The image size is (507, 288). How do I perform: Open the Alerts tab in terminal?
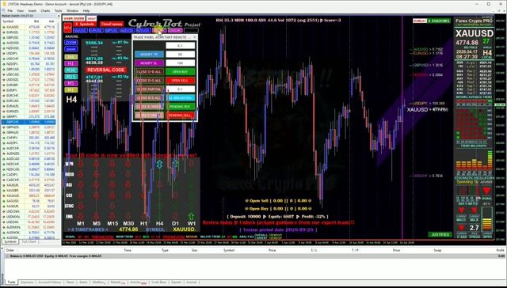tap(83, 282)
